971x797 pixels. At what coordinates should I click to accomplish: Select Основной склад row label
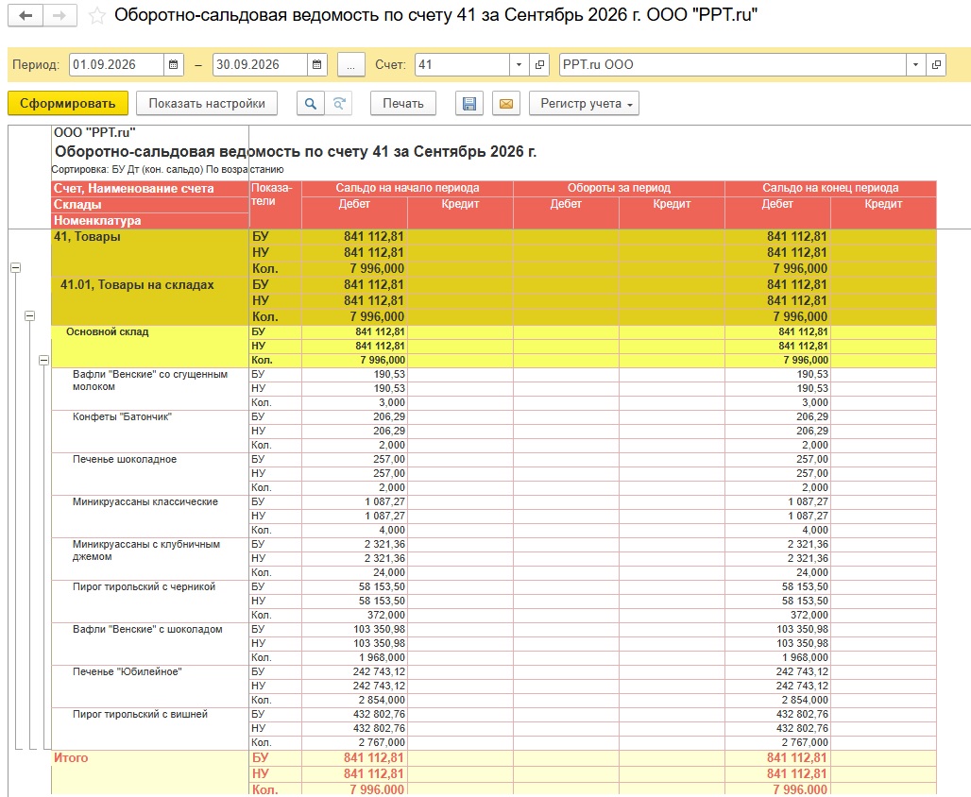(x=107, y=332)
